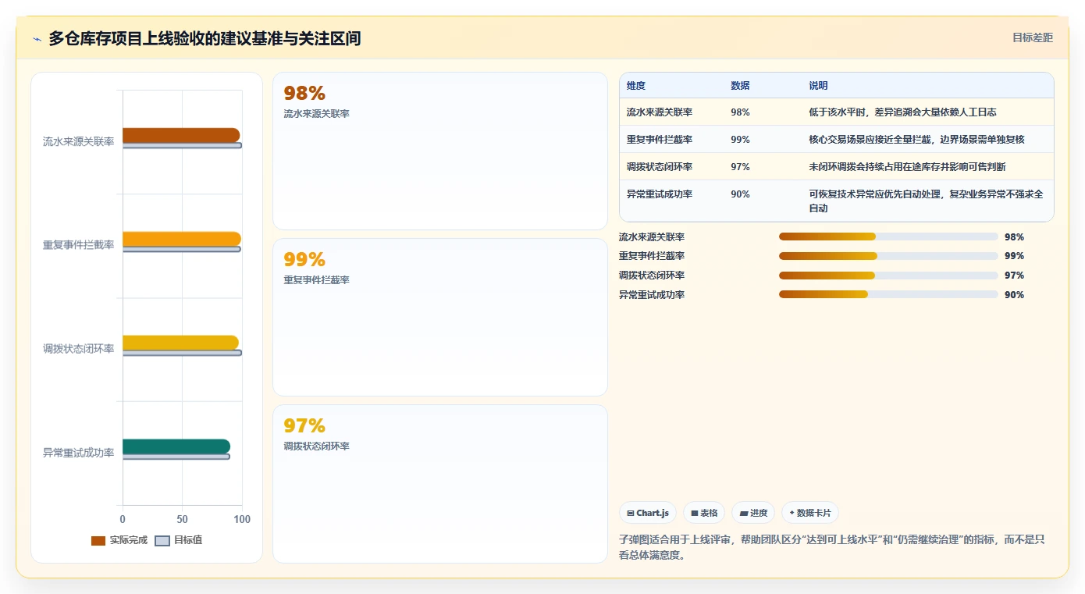This screenshot has width=1085, height=594.
Task: Select the 重复事件拦截率 actual bar in chart
Action: click(x=182, y=239)
